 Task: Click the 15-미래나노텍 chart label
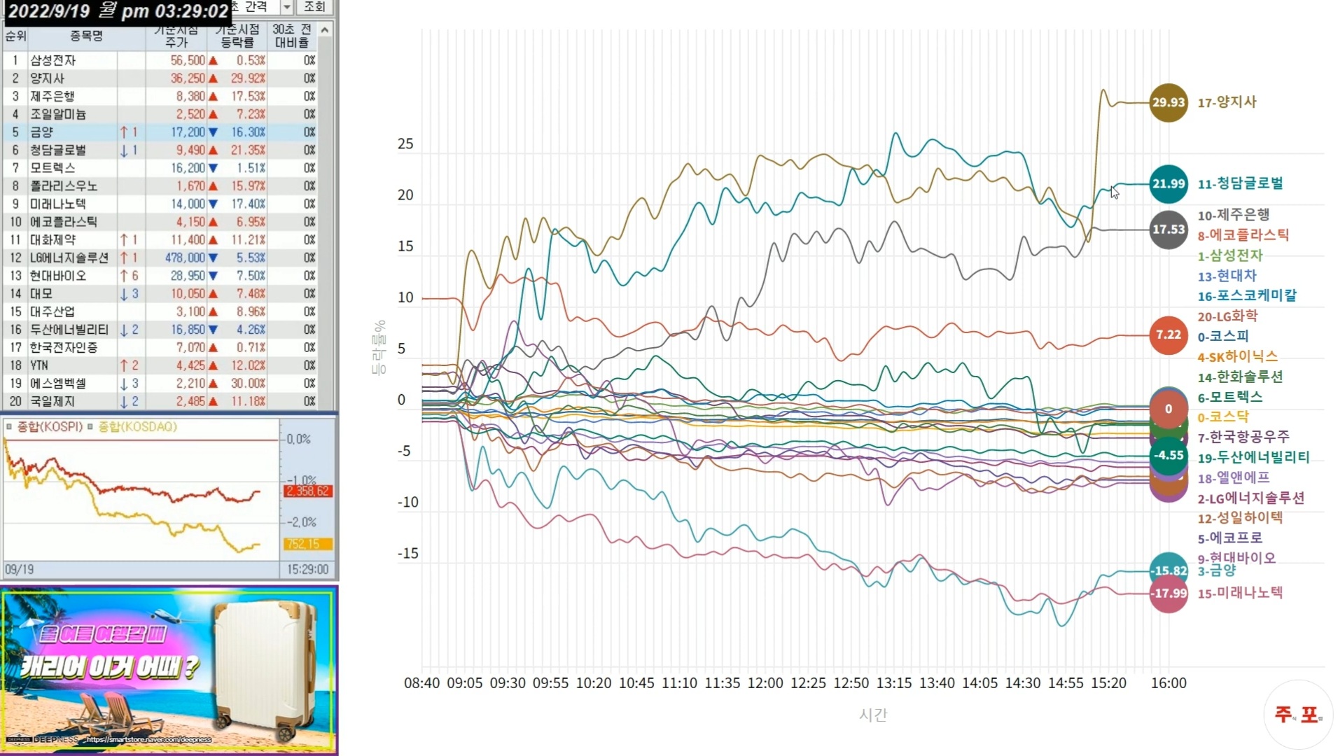(x=1240, y=594)
